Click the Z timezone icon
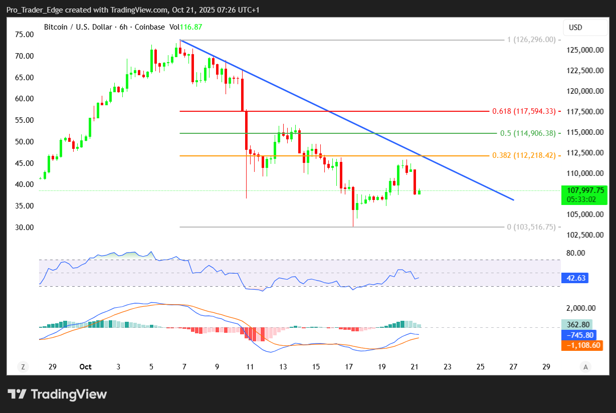Image resolution: width=616 pixels, height=413 pixels. [x=23, y=367]
